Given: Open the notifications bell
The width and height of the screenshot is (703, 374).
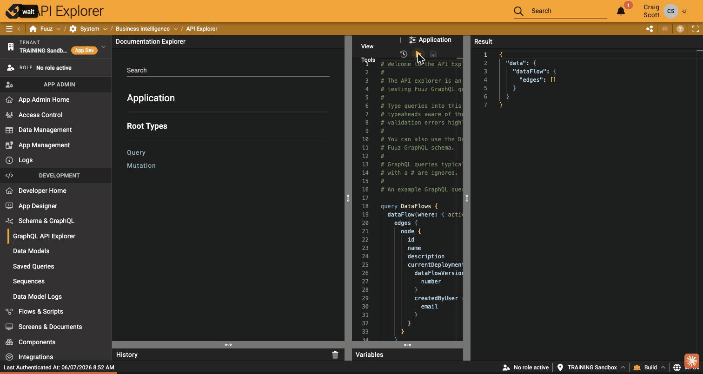Looking at the screenshot, I should click(x=621, y=11).
